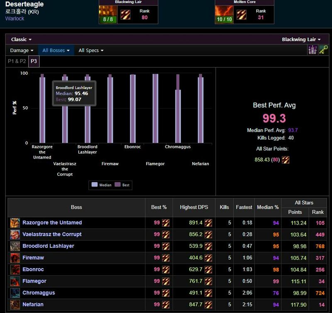332x313 pixels.
Task: Open Razorgore the Untamed boss link
Action: coord(52,223)
